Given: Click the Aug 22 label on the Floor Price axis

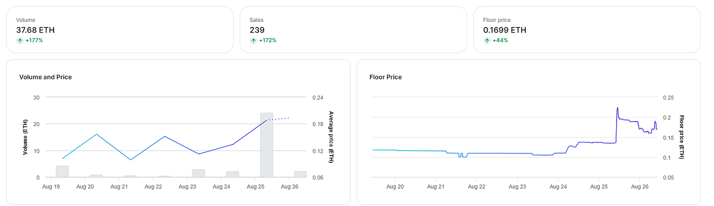Looking at the screenshot, I should point(476,187).
